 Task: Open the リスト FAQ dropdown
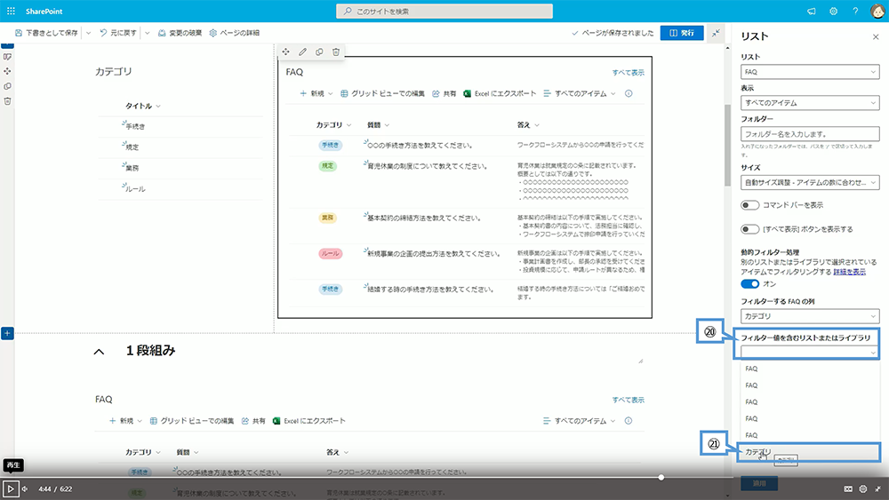click(x=810, y=72)
